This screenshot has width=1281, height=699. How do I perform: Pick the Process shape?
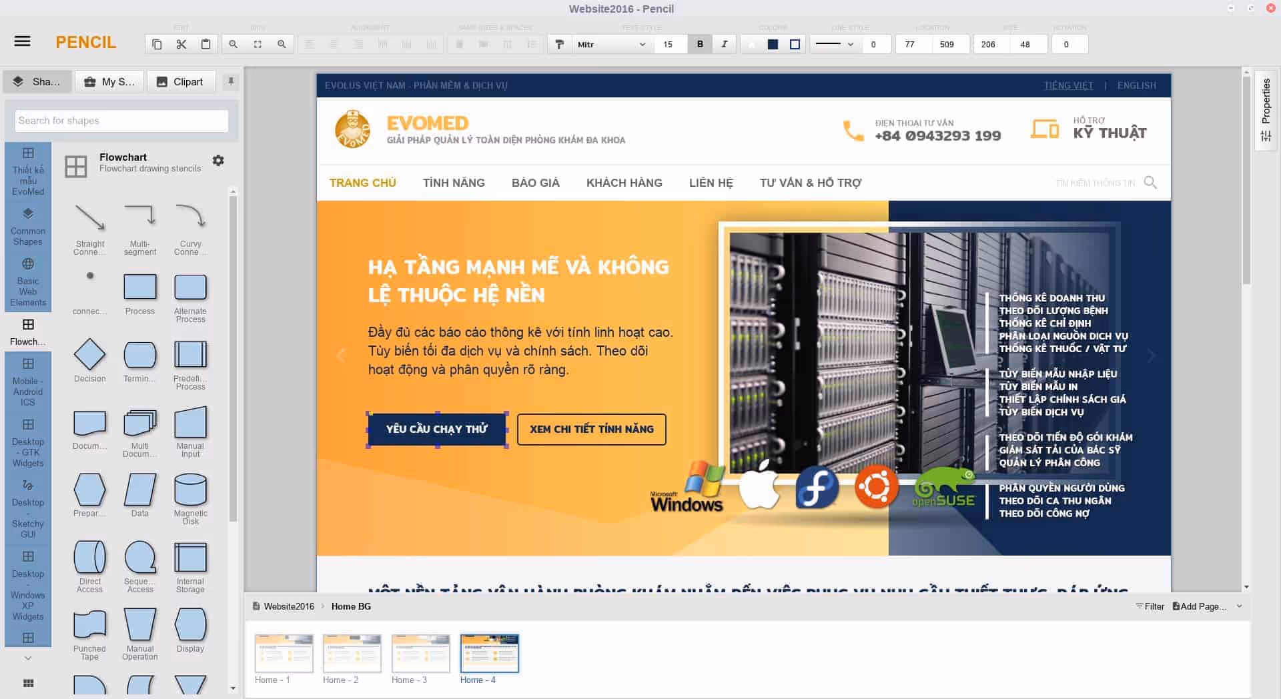tap(140, 293)
